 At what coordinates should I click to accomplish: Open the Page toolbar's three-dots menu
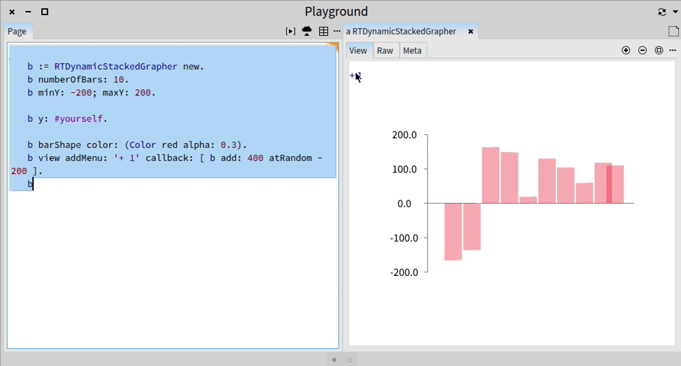pyautogui.click(x=337, y=31)
